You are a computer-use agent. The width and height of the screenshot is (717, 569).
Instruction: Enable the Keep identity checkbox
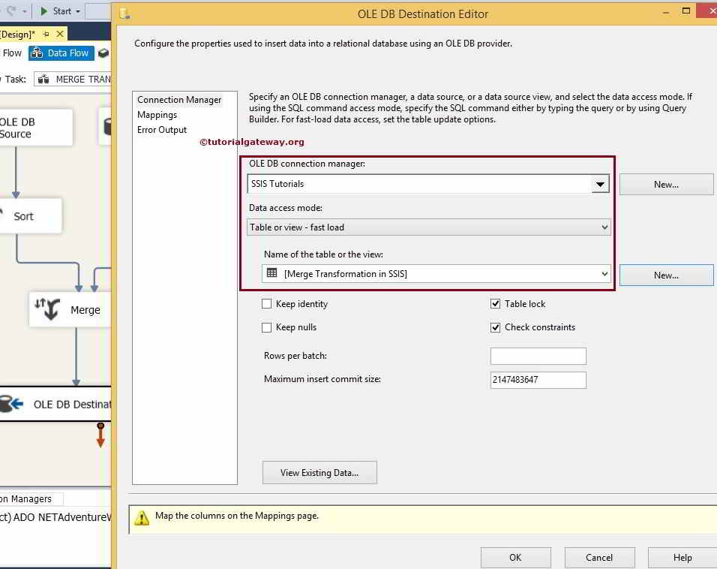point(266,303)
